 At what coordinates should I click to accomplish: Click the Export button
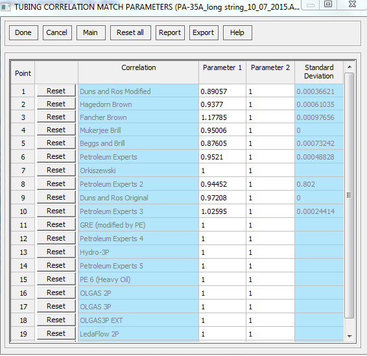pos(204,33)
